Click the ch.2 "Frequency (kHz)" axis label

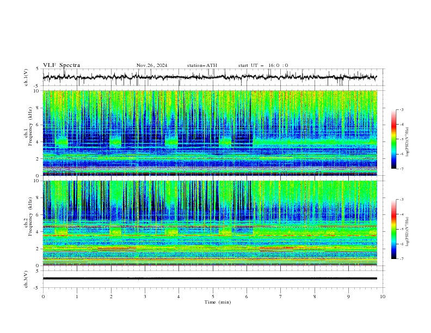coord(30,216)
